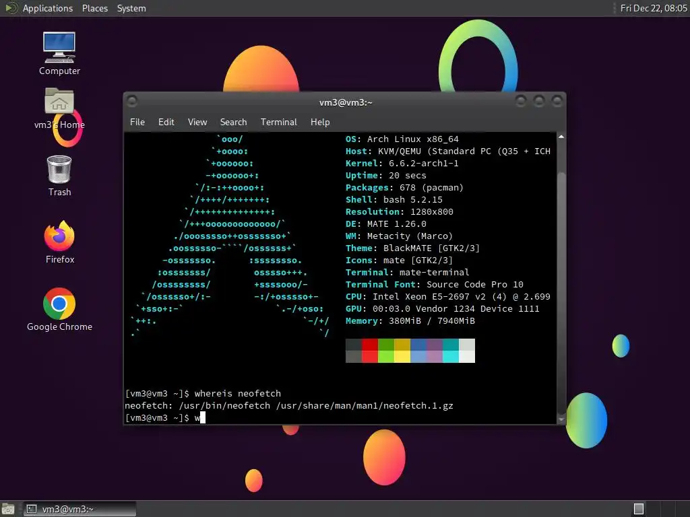Click the neofetch.1.gz man page path
Image resolution: width=690 pixels, height=517 pixels.
click(365, 406)
